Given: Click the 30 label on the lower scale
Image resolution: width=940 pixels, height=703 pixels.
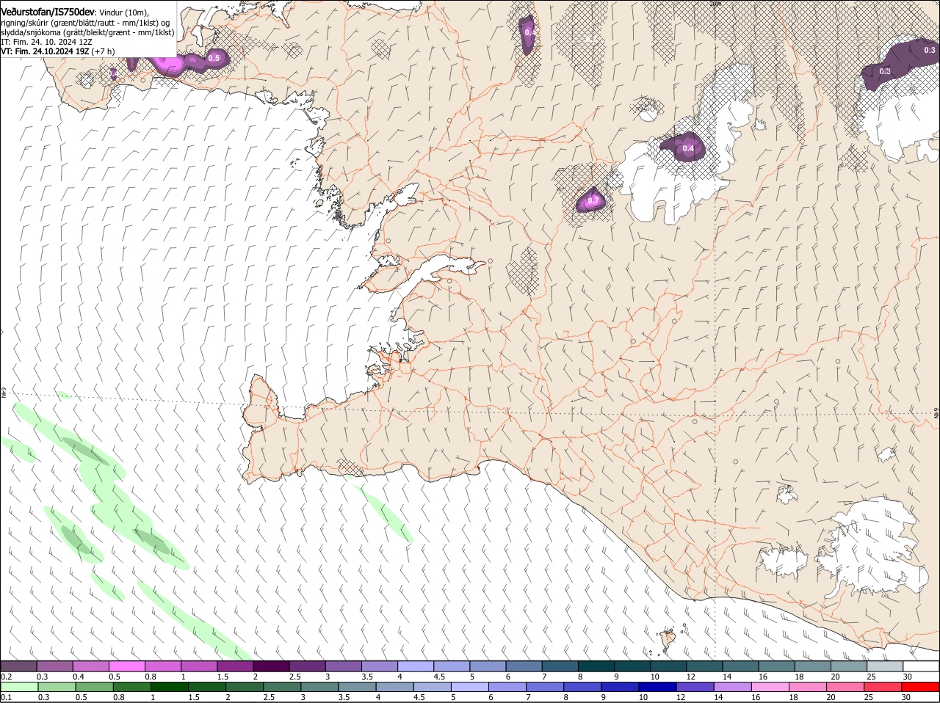Looking at the screenshot, I should [x=905, y=698].
